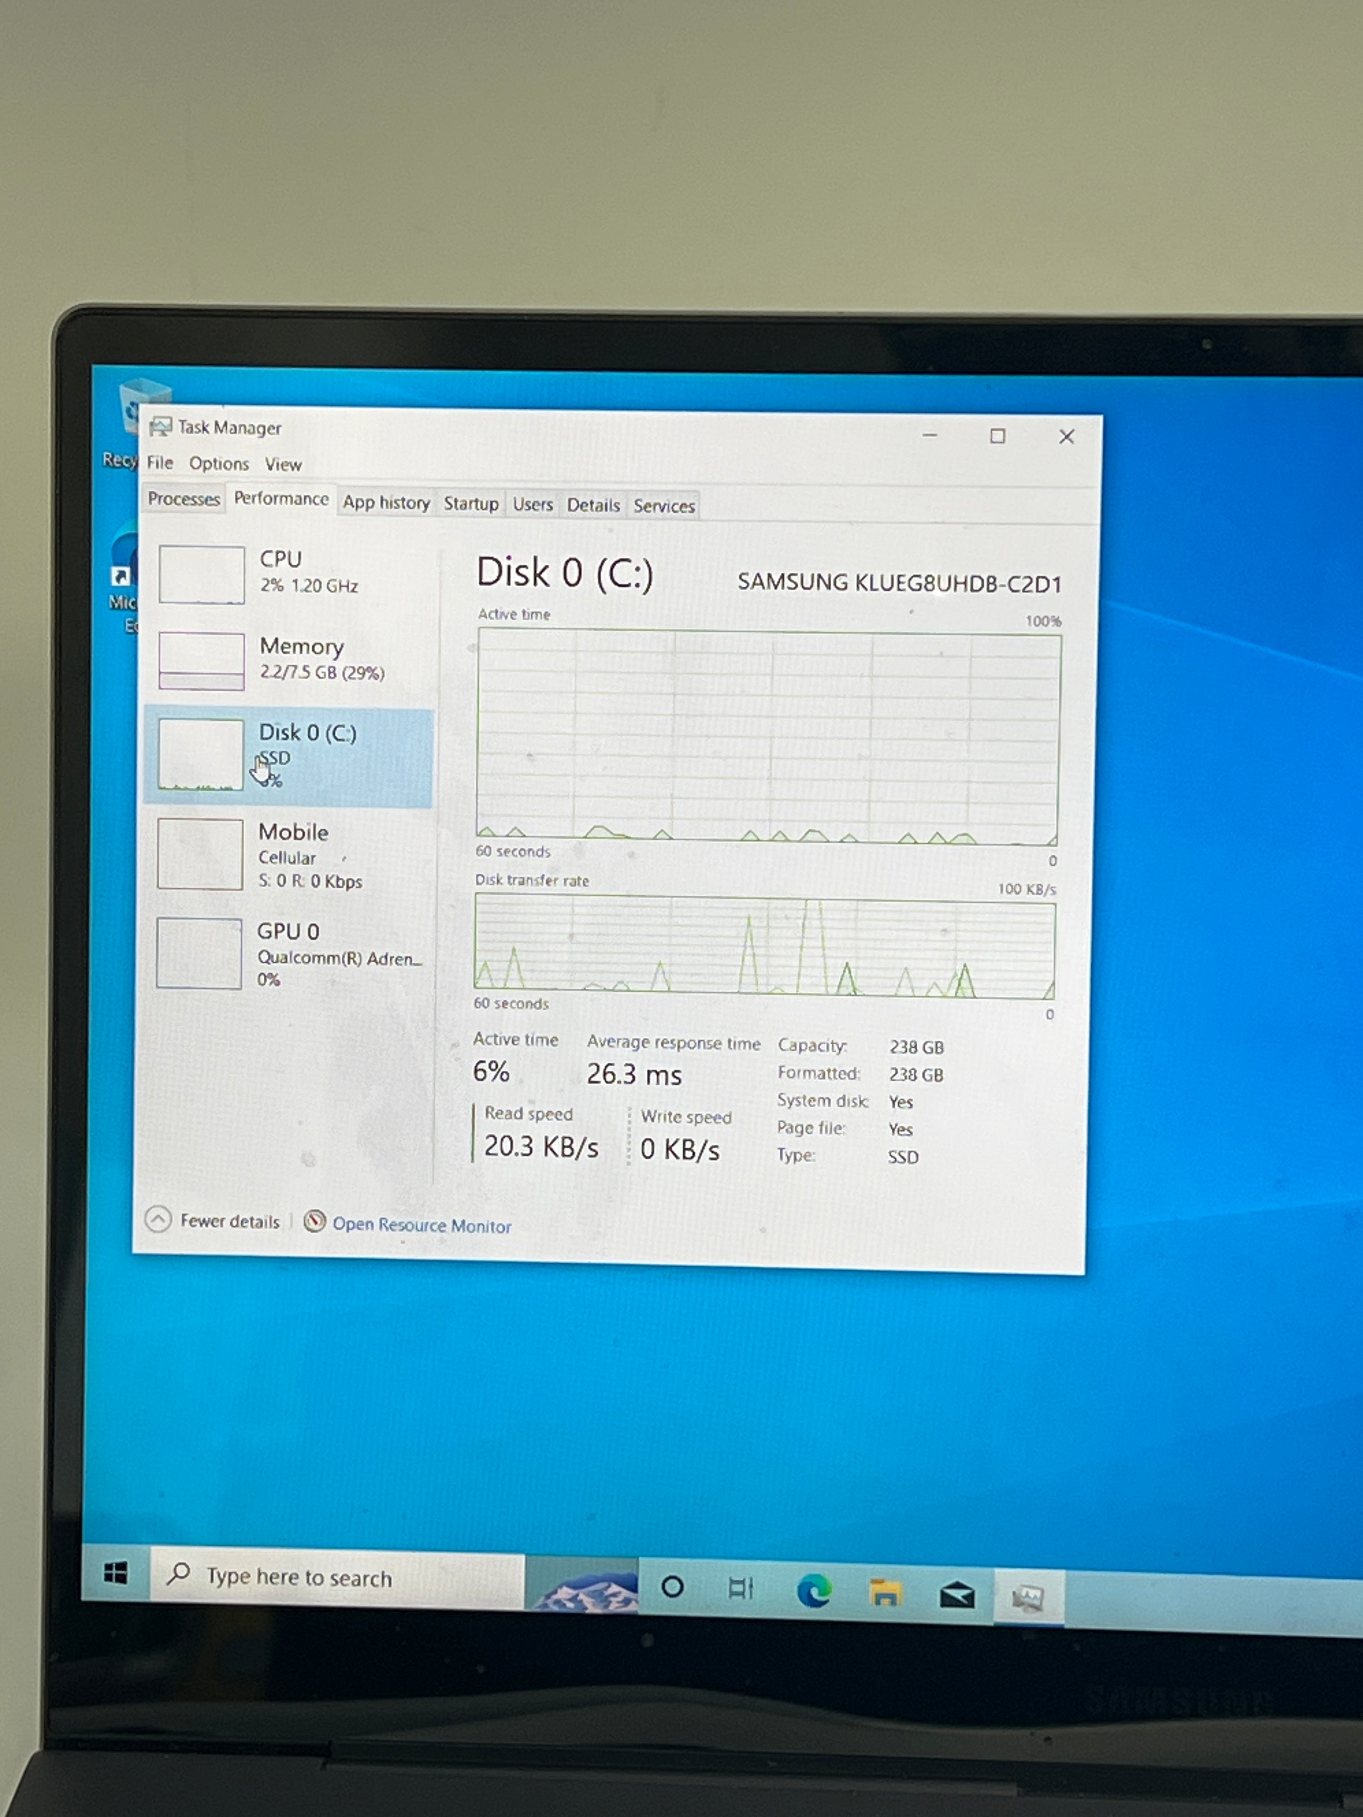Open the Windows Start menu
The height and width of the screenshot is (1817, 1363).
tap(116, 1573)
